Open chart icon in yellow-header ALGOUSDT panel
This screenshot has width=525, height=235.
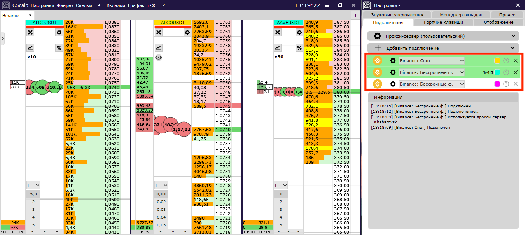[159, 48]
